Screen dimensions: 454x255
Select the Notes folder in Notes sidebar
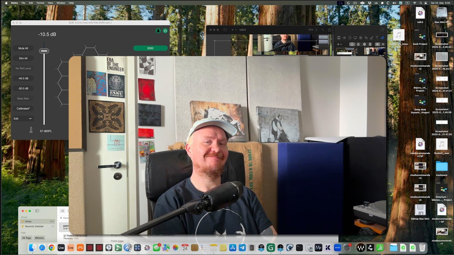click(x=37, y=221)
